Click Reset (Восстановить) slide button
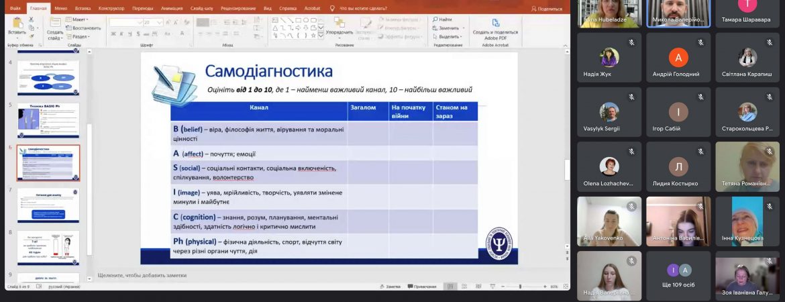This screenshot has height=302, width=785. click(83, 28)
